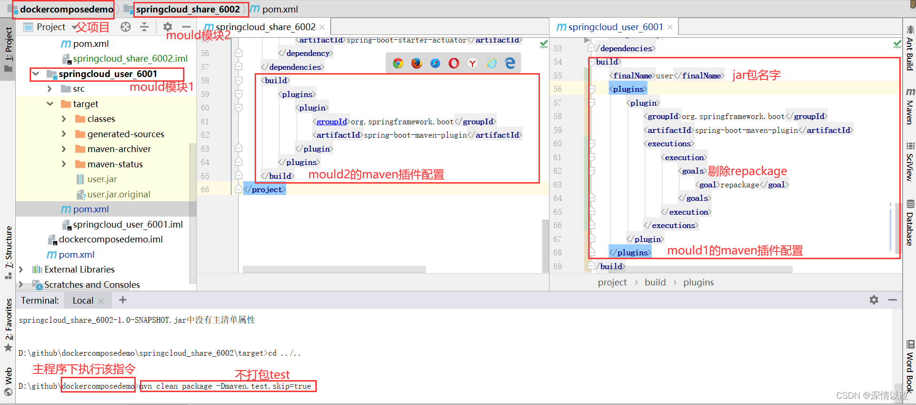The width and height of the screenshot is (916, 405).
Task: Open in Edge browser icon
Action: (510, 63)
